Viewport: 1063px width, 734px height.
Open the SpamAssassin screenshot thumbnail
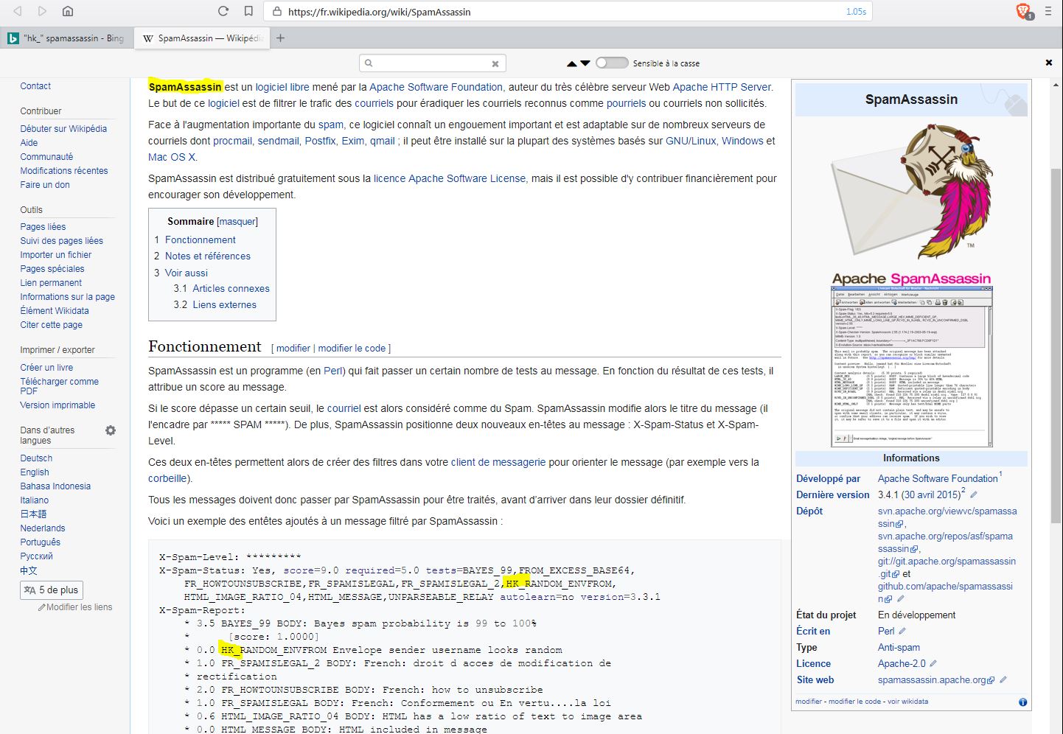[x=911, y=367]
